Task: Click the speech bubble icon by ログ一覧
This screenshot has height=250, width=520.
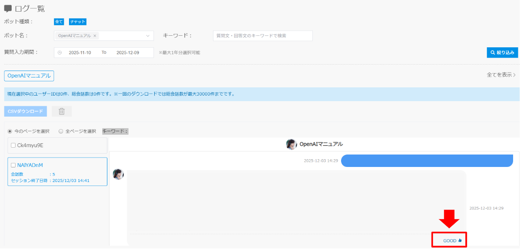Action: coord(8,9)
